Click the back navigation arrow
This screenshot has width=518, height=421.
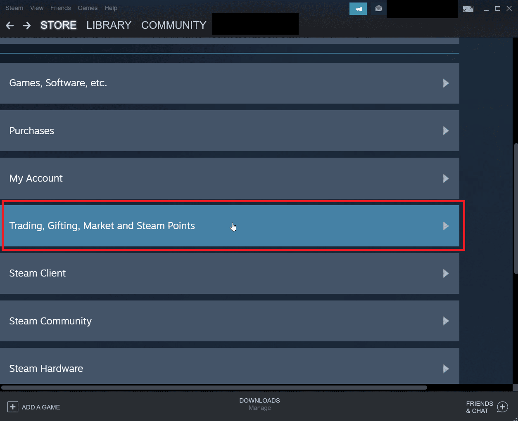(x=10, y=25)
